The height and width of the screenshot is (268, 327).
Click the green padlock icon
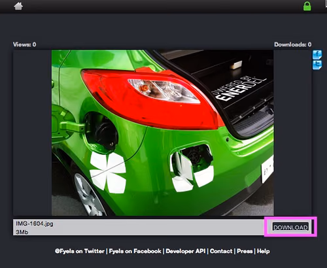[307, 6]
